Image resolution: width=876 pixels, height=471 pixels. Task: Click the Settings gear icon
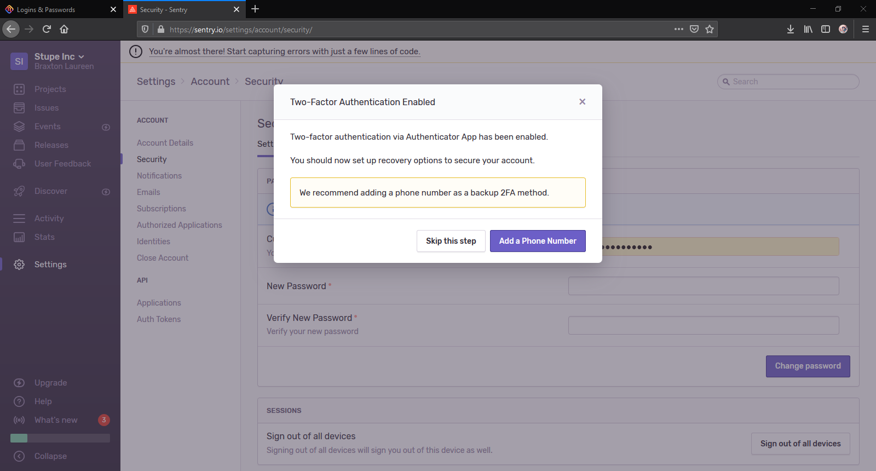point(19,265)
